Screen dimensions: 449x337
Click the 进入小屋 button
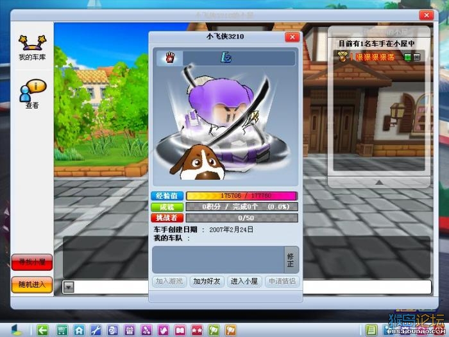[244, 281]
